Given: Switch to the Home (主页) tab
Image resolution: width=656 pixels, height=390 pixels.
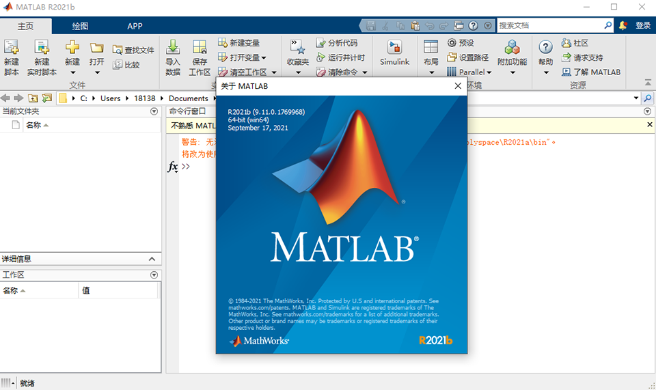Looking at the screenshot, I should [x=25, y=26].
